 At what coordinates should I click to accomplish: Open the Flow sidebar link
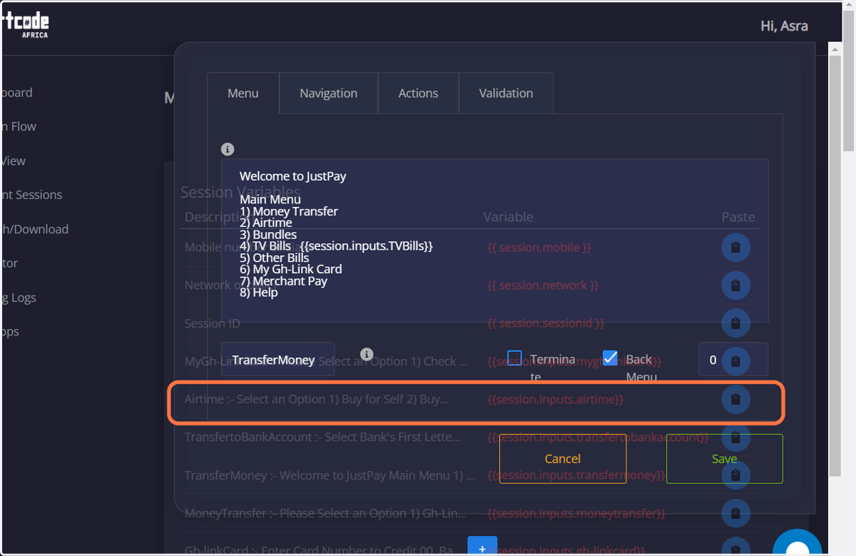(x=19, y=126)
